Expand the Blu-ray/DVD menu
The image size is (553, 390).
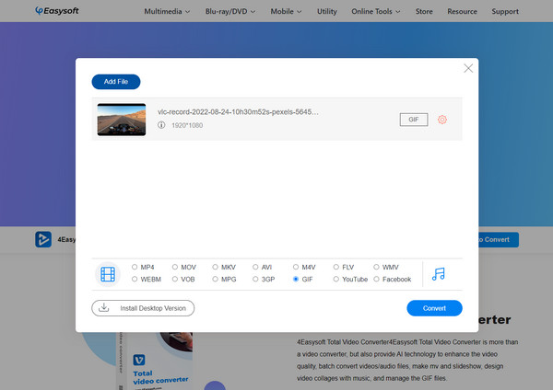(x=230, y=11)
